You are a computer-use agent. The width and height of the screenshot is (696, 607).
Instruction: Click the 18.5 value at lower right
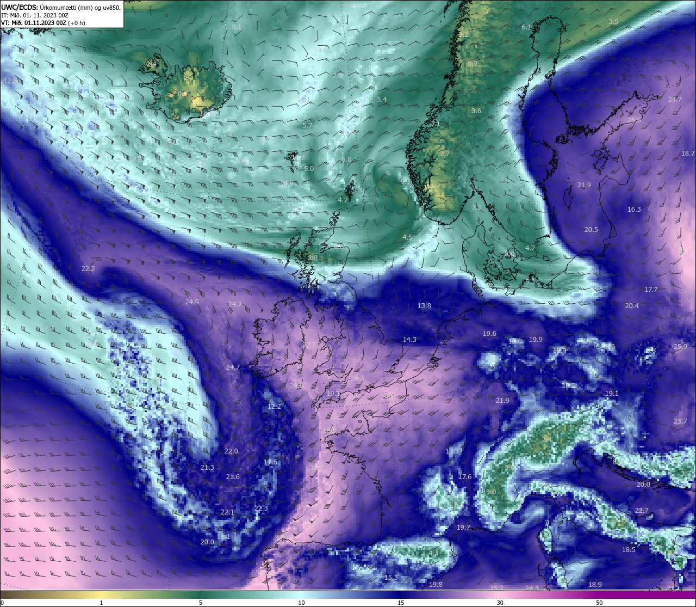tap(629, 550)
